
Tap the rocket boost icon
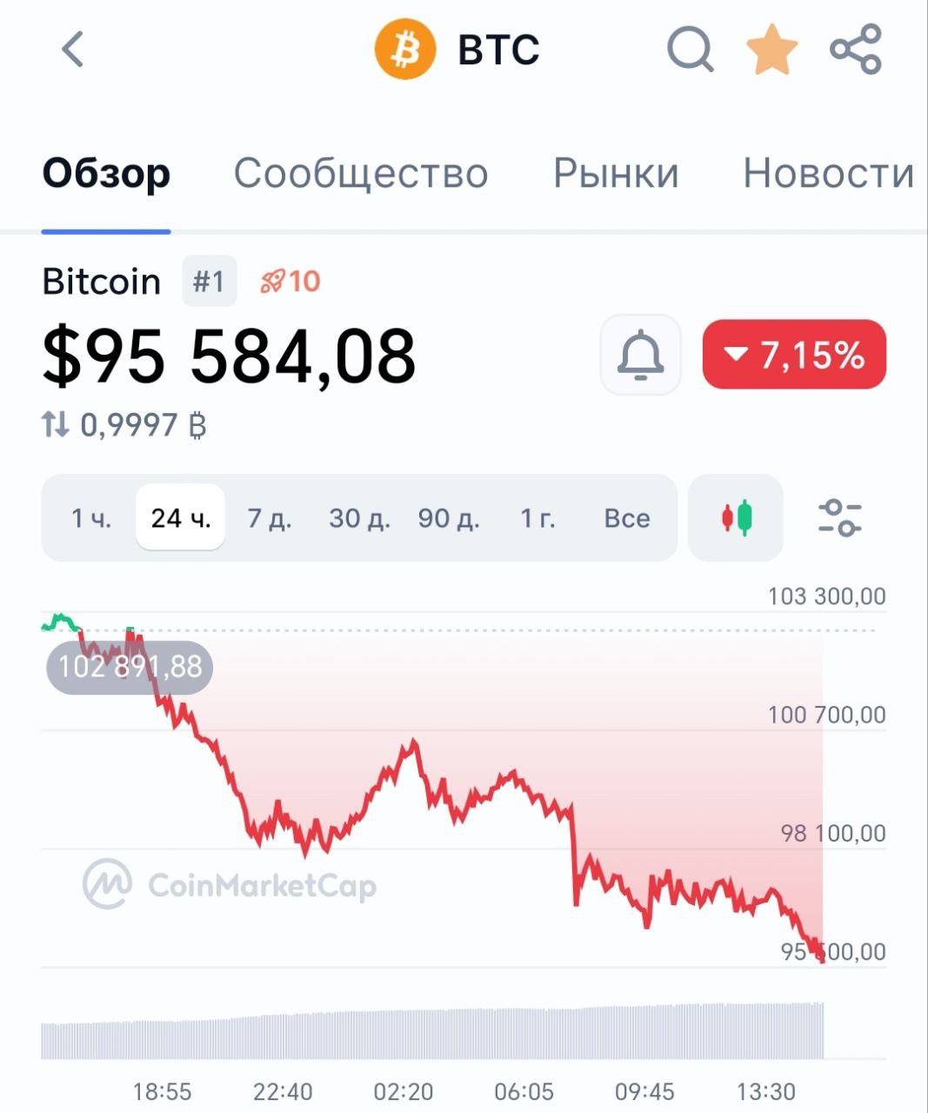272,282
